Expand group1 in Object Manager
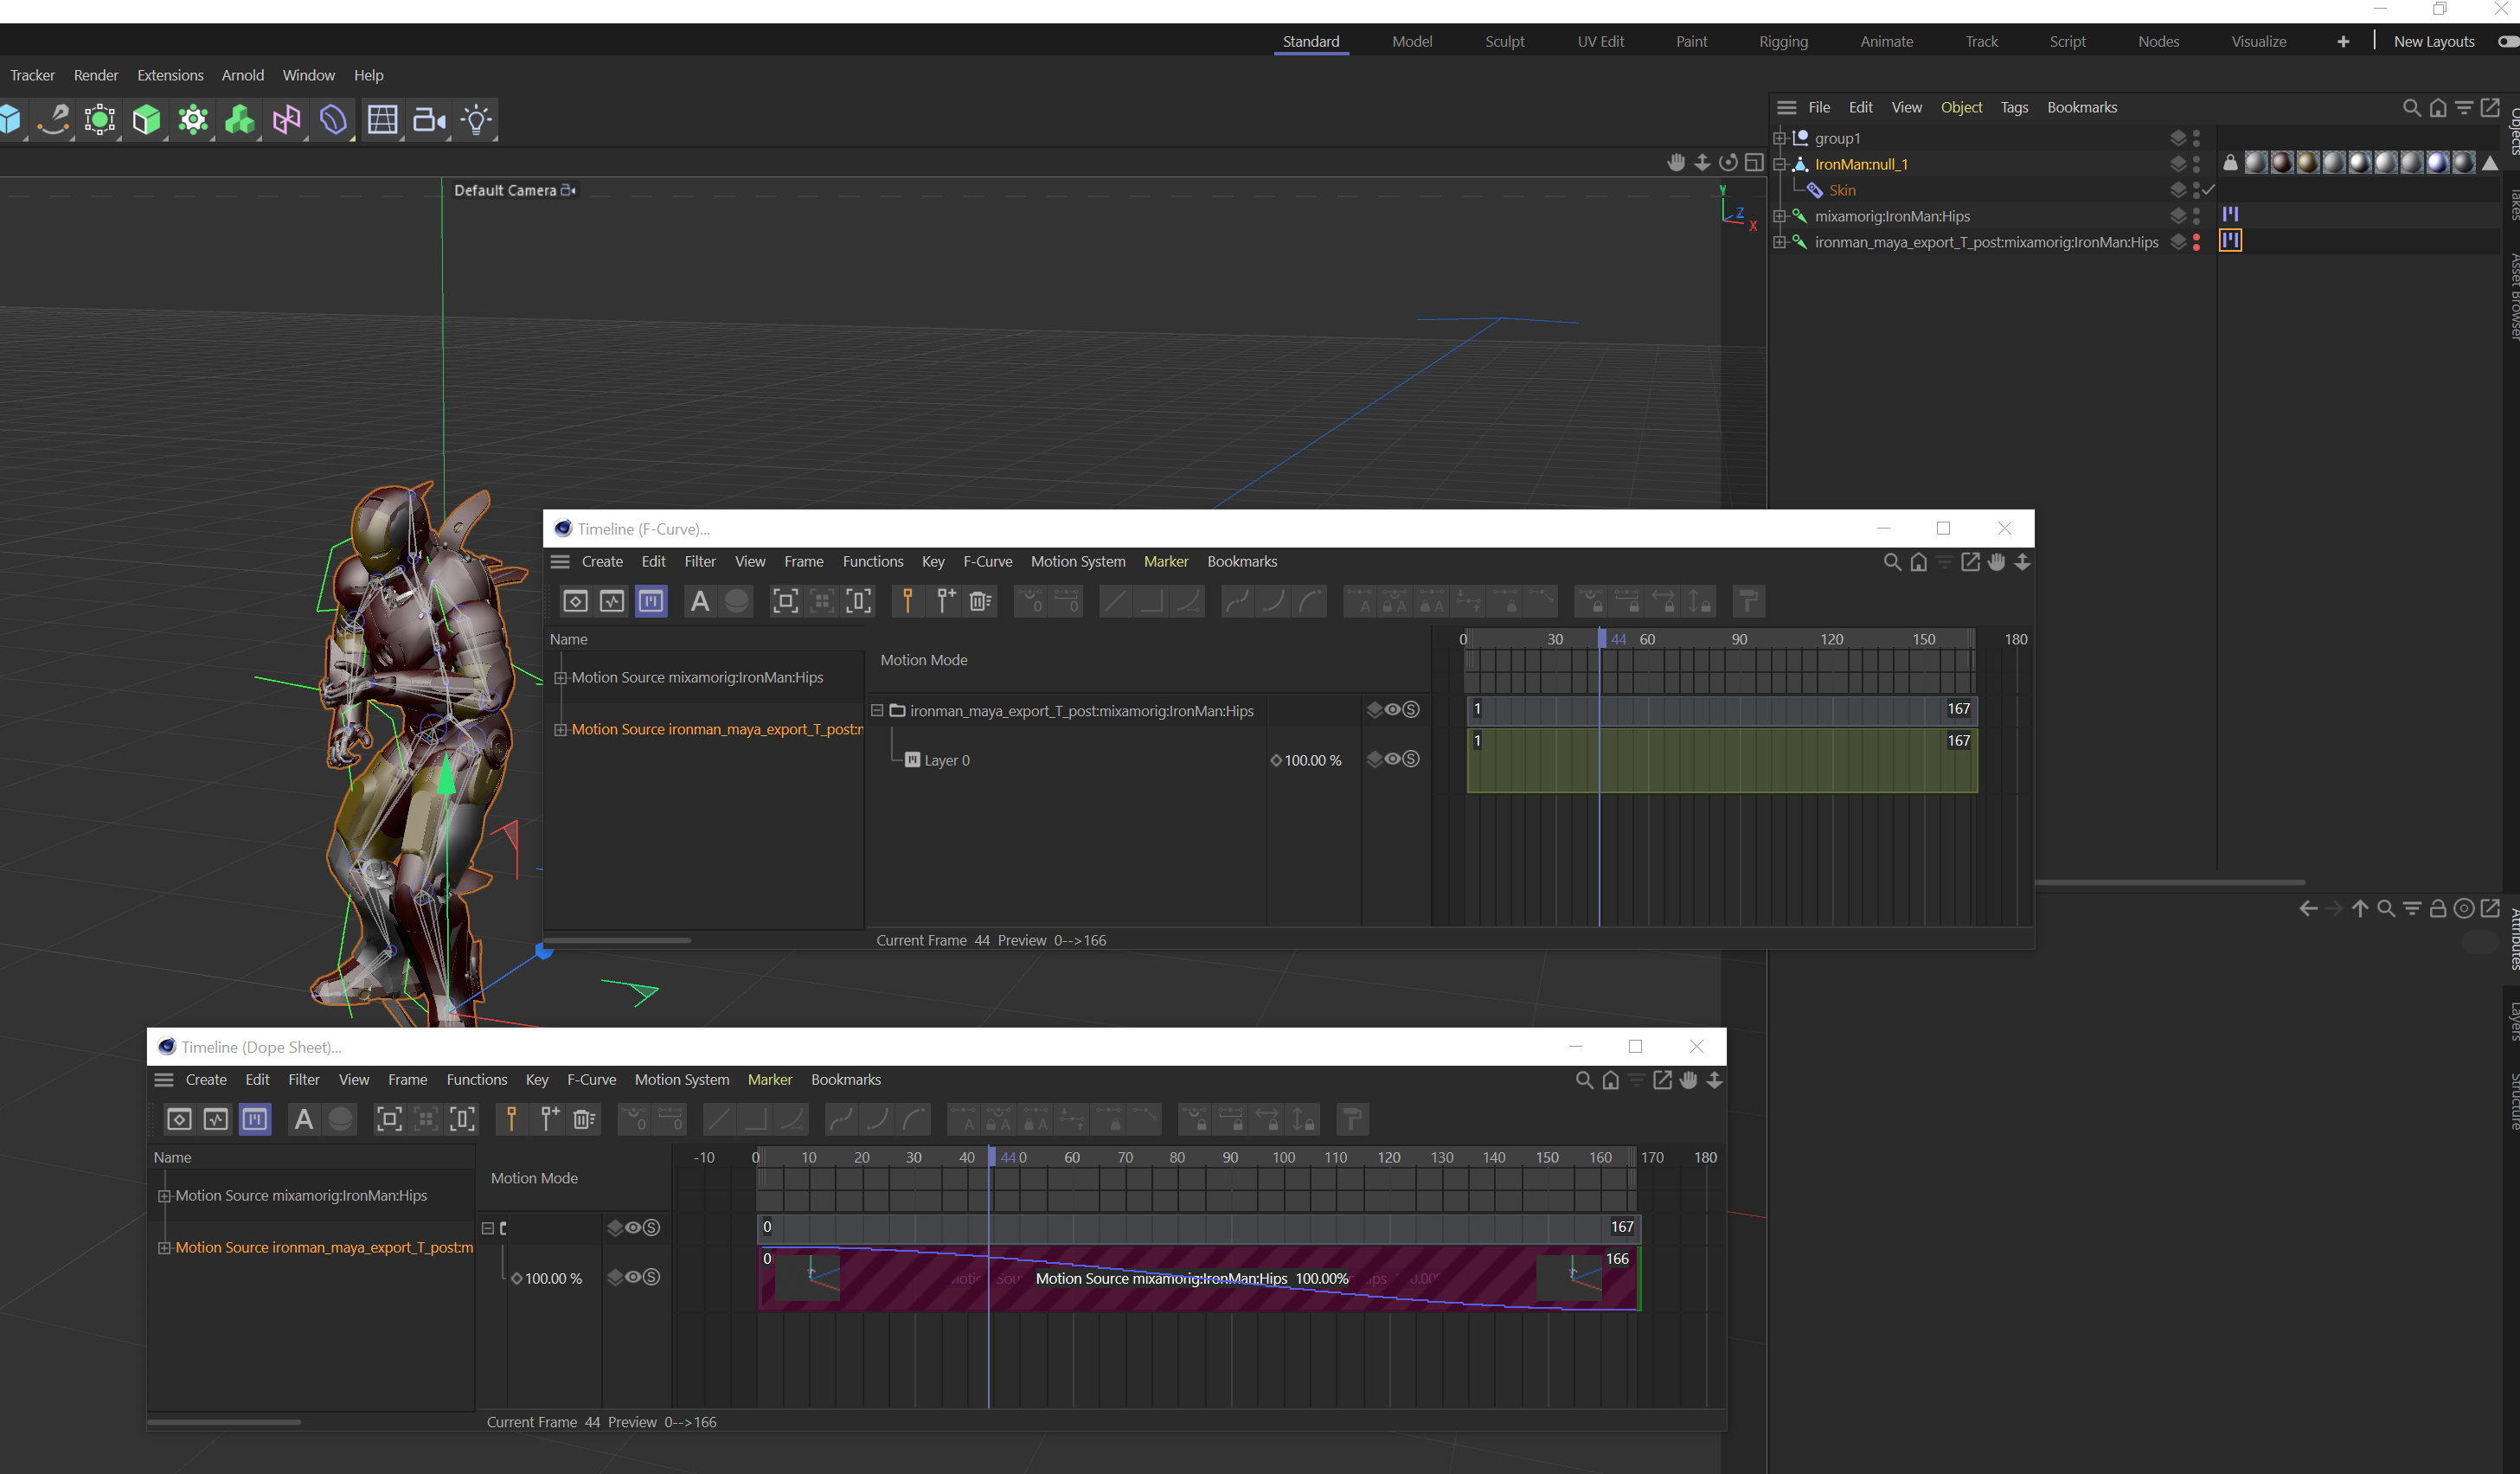 (x=1780, y=138)
